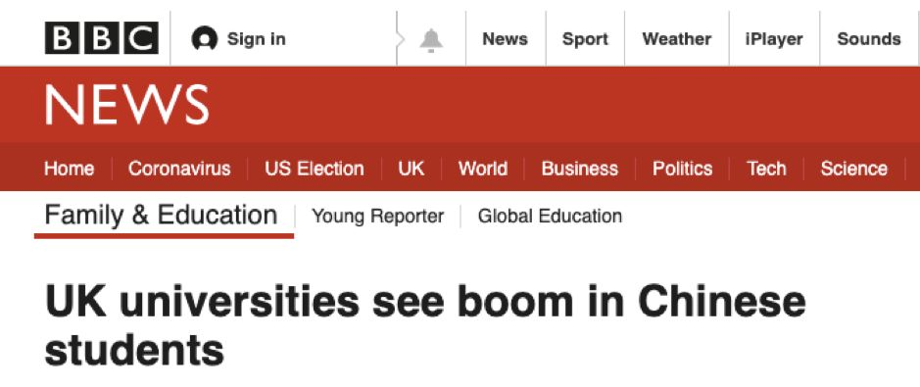This screenshot has height=387, width=920.
Task: Click the BBC logo
Action: [x=102, y=38]
